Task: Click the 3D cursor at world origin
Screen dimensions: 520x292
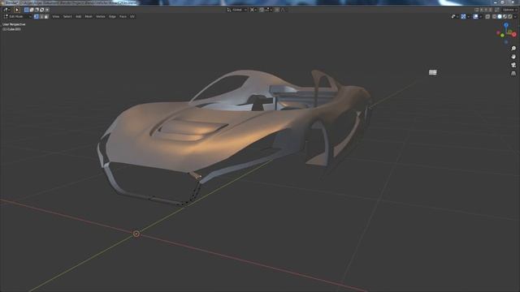Action: tap(136, 234)
